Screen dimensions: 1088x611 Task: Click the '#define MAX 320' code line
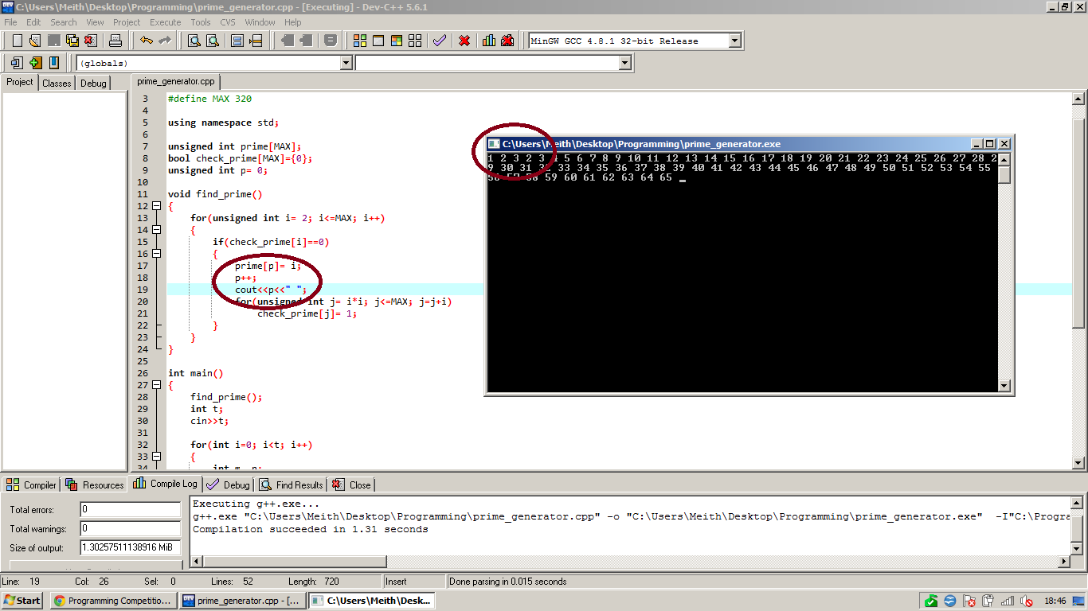[x=209, y=99]
